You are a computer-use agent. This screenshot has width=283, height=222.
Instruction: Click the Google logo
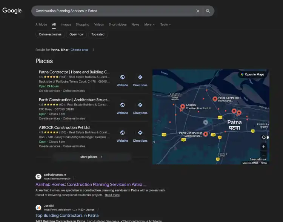click(12, 11)
